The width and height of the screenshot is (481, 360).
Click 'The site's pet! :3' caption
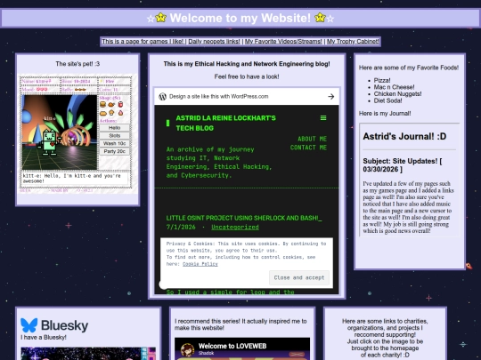pyautogui.click(x=77, y=64)
